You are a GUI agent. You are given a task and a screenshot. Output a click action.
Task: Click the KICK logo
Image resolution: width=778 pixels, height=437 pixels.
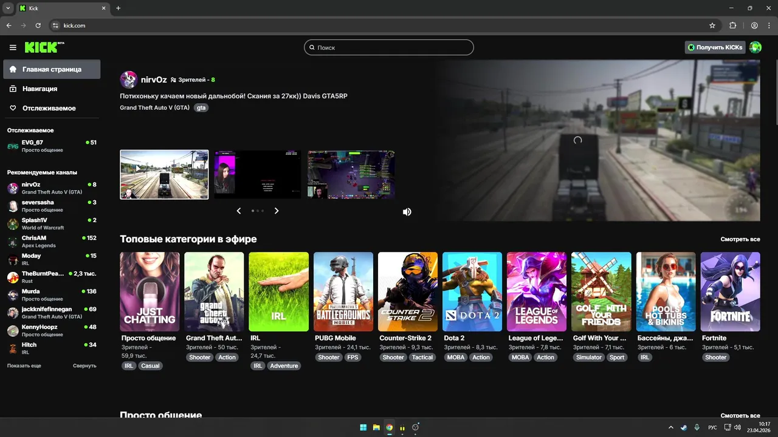point(44,47)
